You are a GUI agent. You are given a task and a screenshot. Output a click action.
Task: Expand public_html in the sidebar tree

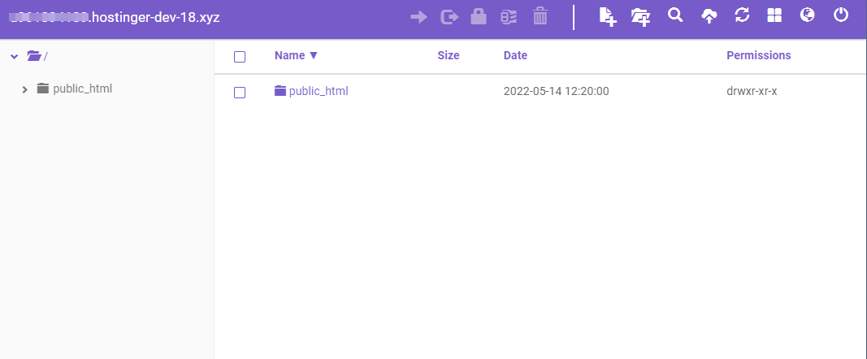24,89
